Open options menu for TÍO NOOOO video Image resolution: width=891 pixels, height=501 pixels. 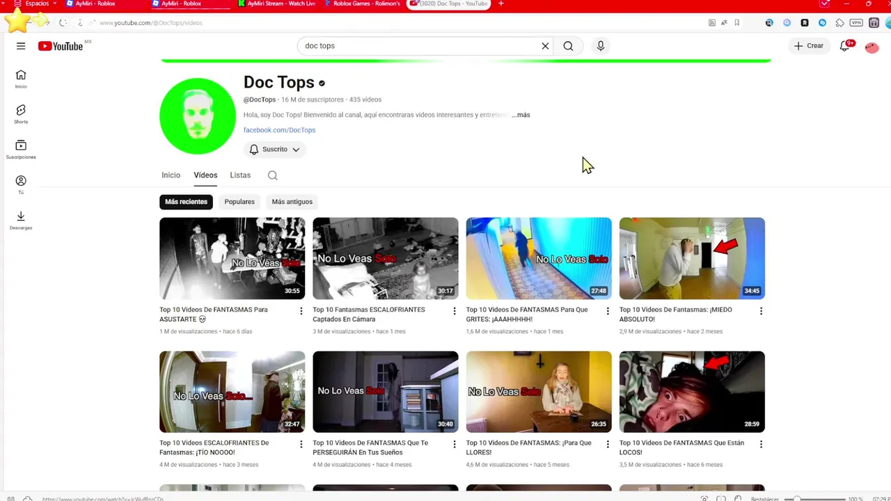click(301, 444)
